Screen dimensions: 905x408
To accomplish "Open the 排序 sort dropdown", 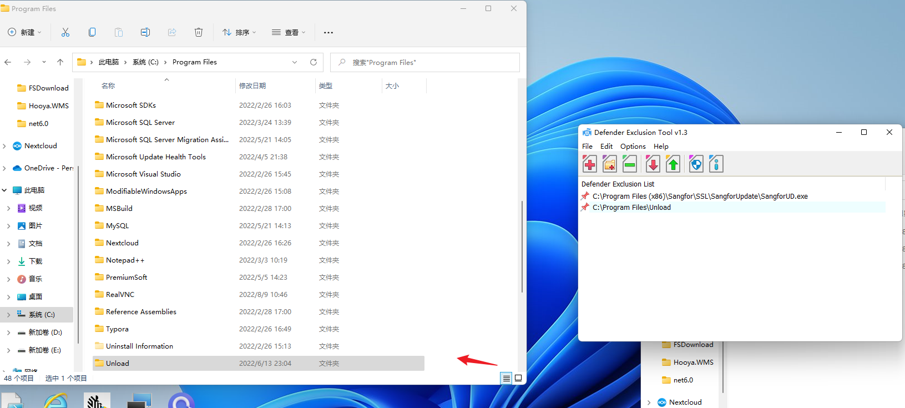I will click(x=239, y=32).
